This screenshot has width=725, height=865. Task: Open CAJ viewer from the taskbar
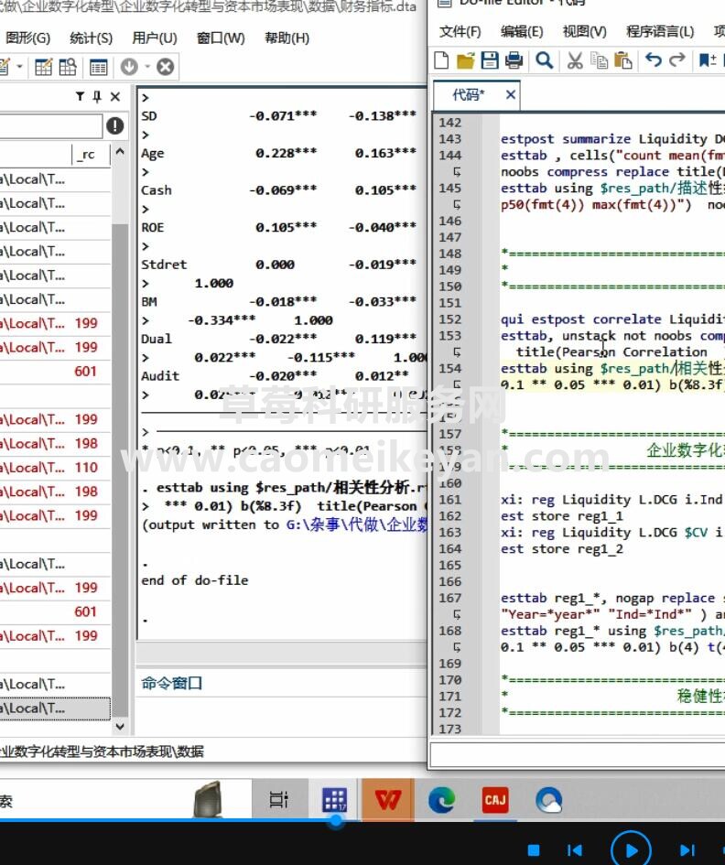point(495,799)
